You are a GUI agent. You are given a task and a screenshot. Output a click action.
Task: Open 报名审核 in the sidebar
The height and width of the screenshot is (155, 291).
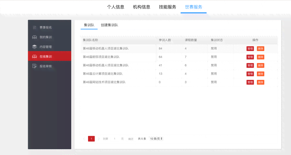click(x=50, y=66)
